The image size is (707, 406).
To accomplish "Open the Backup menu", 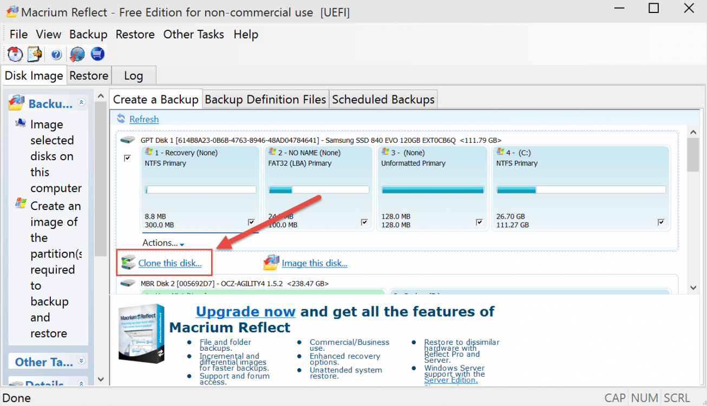I will (88, 34).
